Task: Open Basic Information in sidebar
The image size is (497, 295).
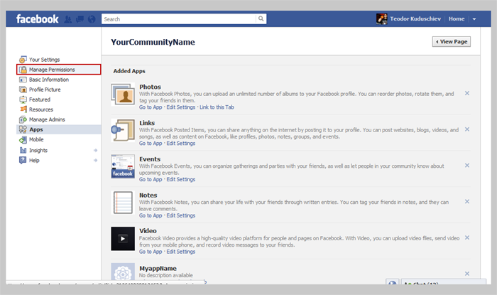Action: click(49, 80)
